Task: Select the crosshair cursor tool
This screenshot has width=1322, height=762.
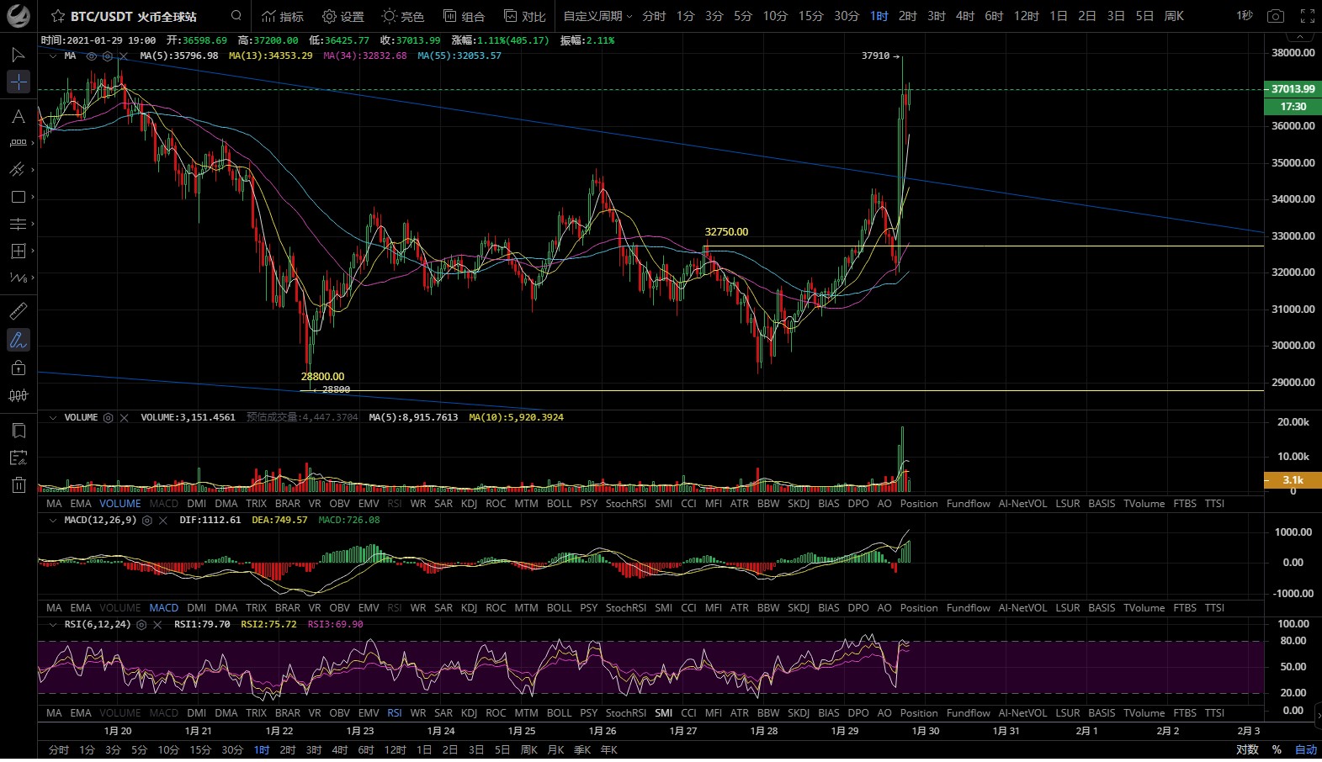Action: point(18,82)
